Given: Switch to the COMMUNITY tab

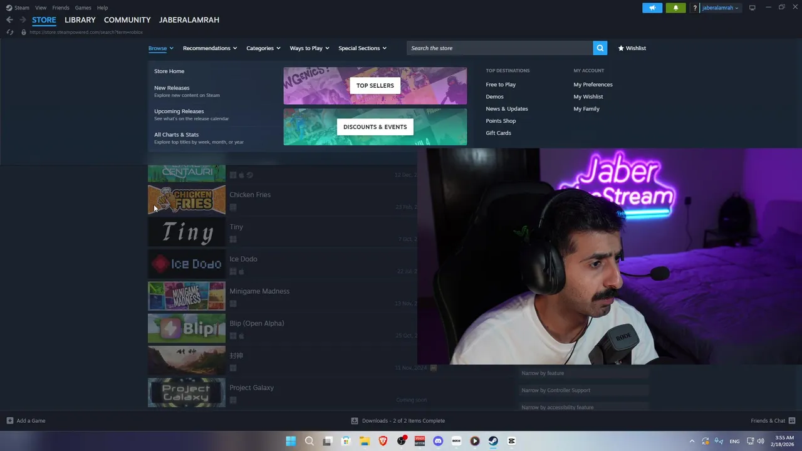Looking at the screenshot, I should point(127,20).
